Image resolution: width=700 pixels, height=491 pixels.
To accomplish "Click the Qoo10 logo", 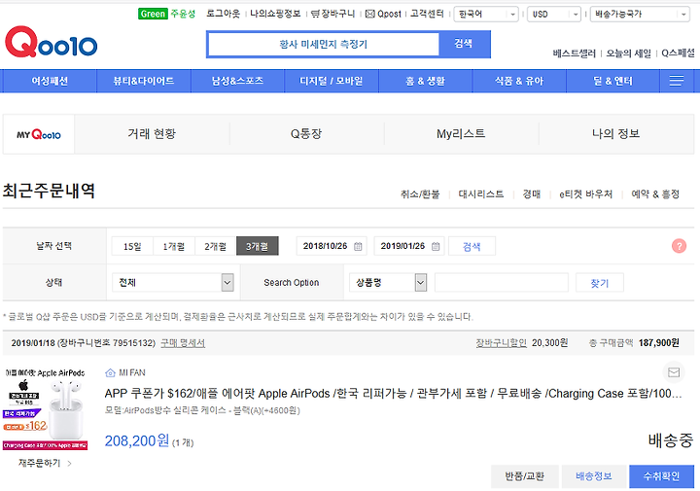I will (51, 42).
